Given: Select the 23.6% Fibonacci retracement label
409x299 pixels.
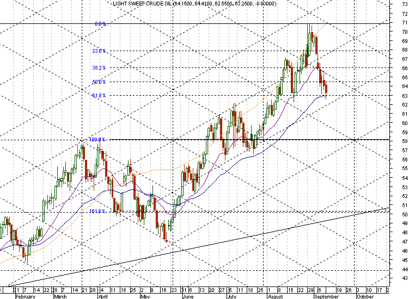Looking at the screenshot, I should 99,51.
